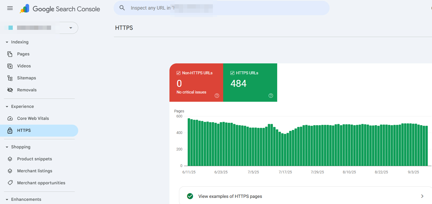Select Merchant listings in sidebar
432x204 pixels.
point(35,171)
